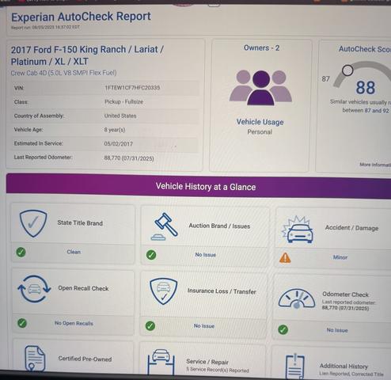
Task: Click the Vehicle History at a Glance banner
Action: 199,187
